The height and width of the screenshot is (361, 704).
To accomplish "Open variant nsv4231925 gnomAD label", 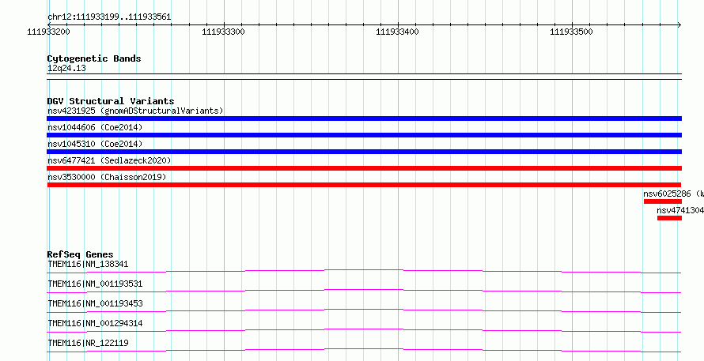I will point(135,111).
